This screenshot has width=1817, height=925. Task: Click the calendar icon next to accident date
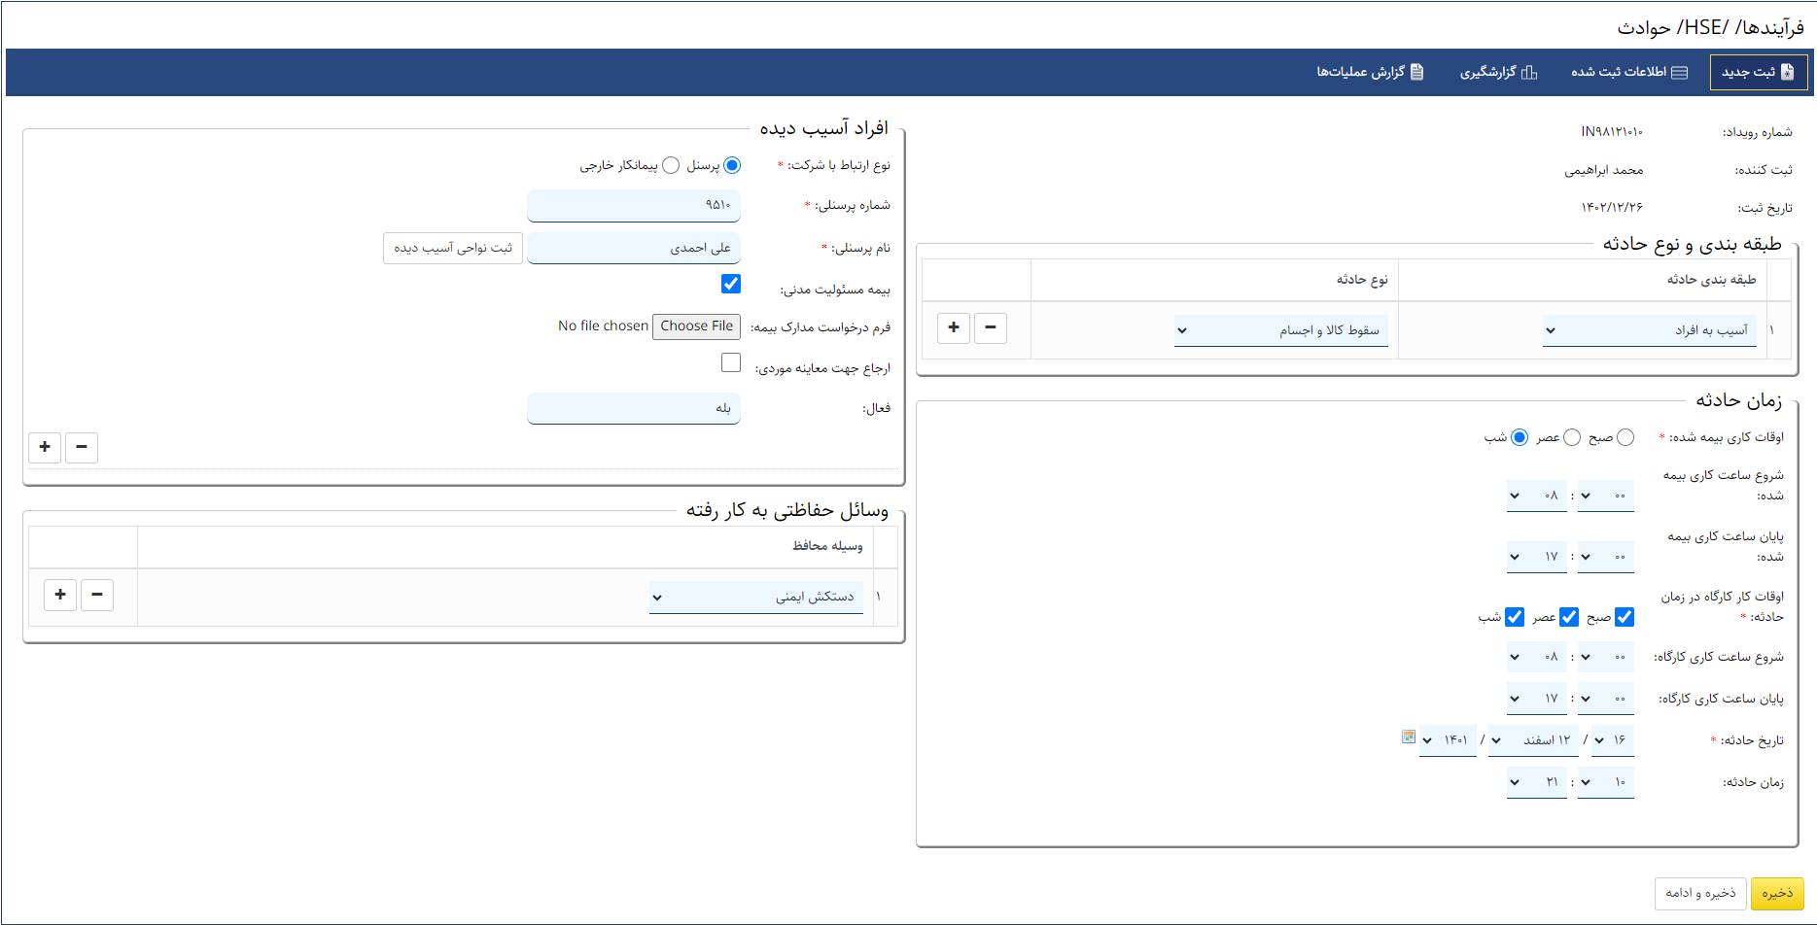click(x=1409, y=737)
